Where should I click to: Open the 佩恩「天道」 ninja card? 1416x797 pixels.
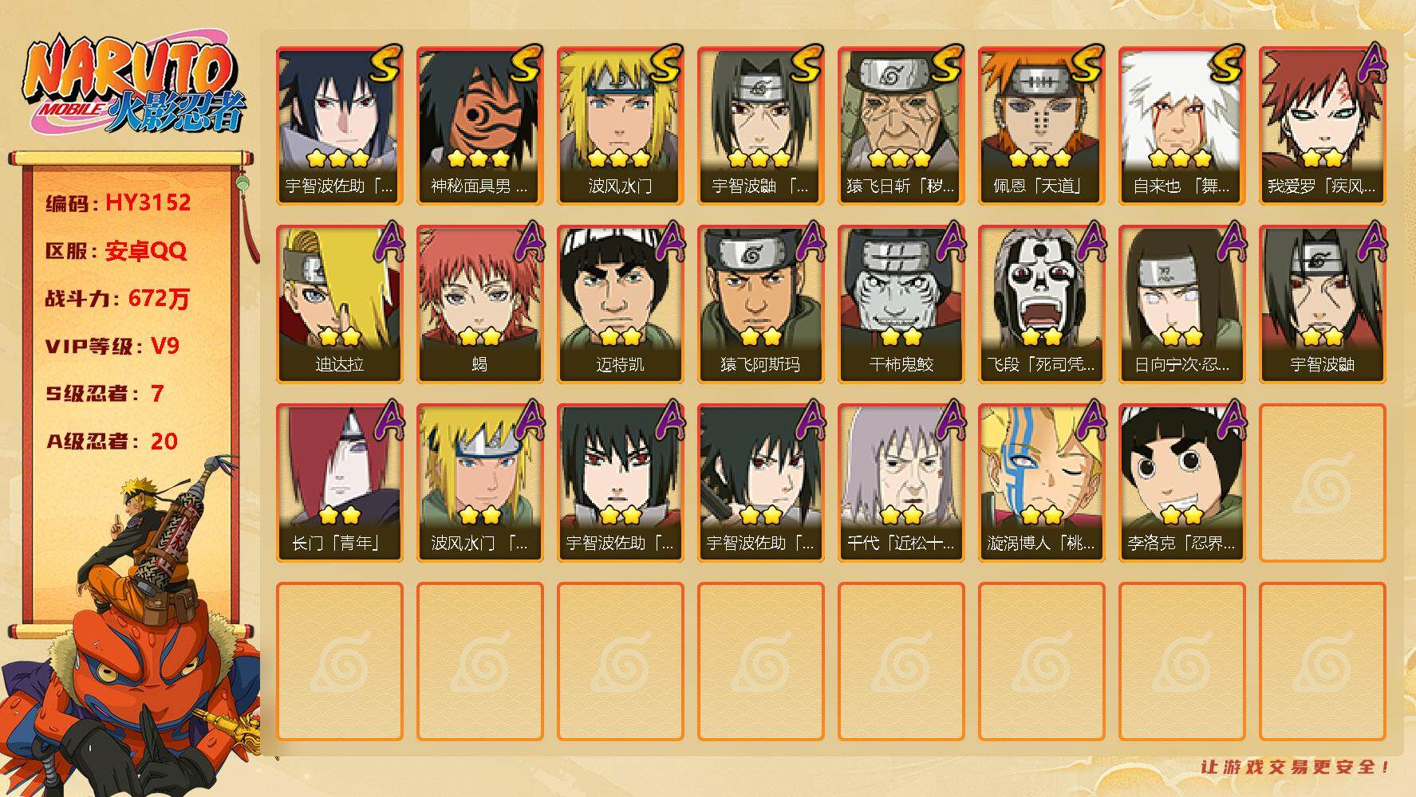point(1041,126)
